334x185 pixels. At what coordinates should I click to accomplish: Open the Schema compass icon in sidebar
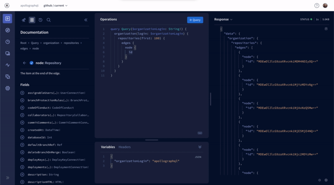pyautogui.click(x=8, y=30)
